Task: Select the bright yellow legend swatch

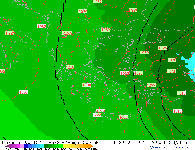Action: (65, 146)
